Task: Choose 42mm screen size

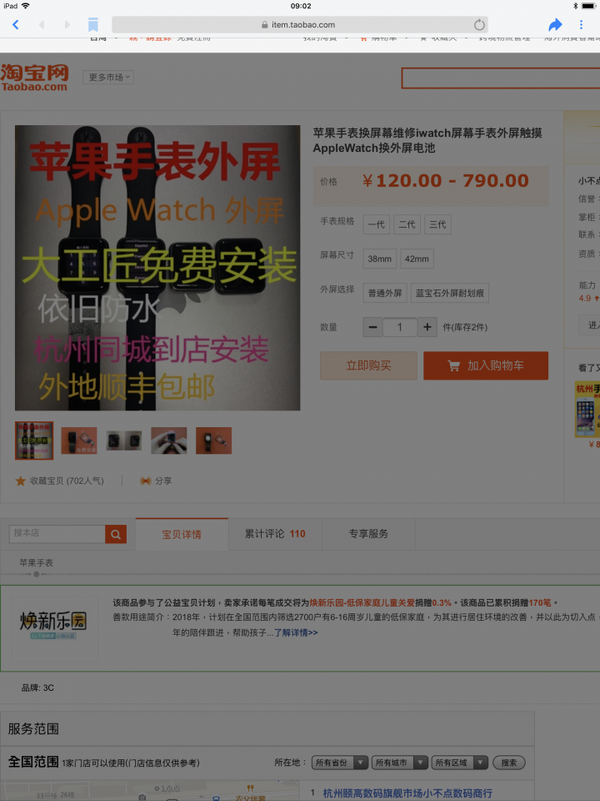Action: (417, 259)
